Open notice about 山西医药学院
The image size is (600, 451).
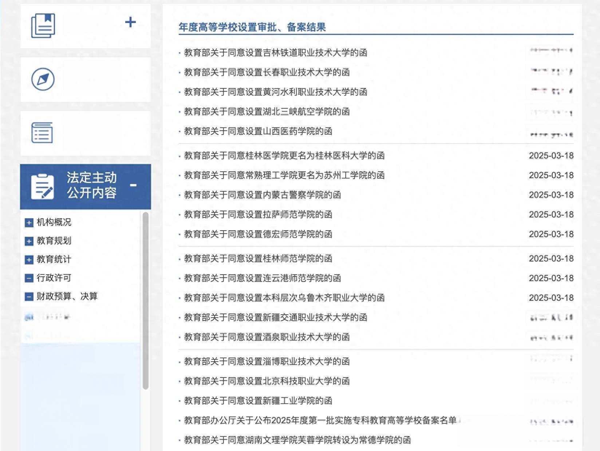tap(258, 131)
